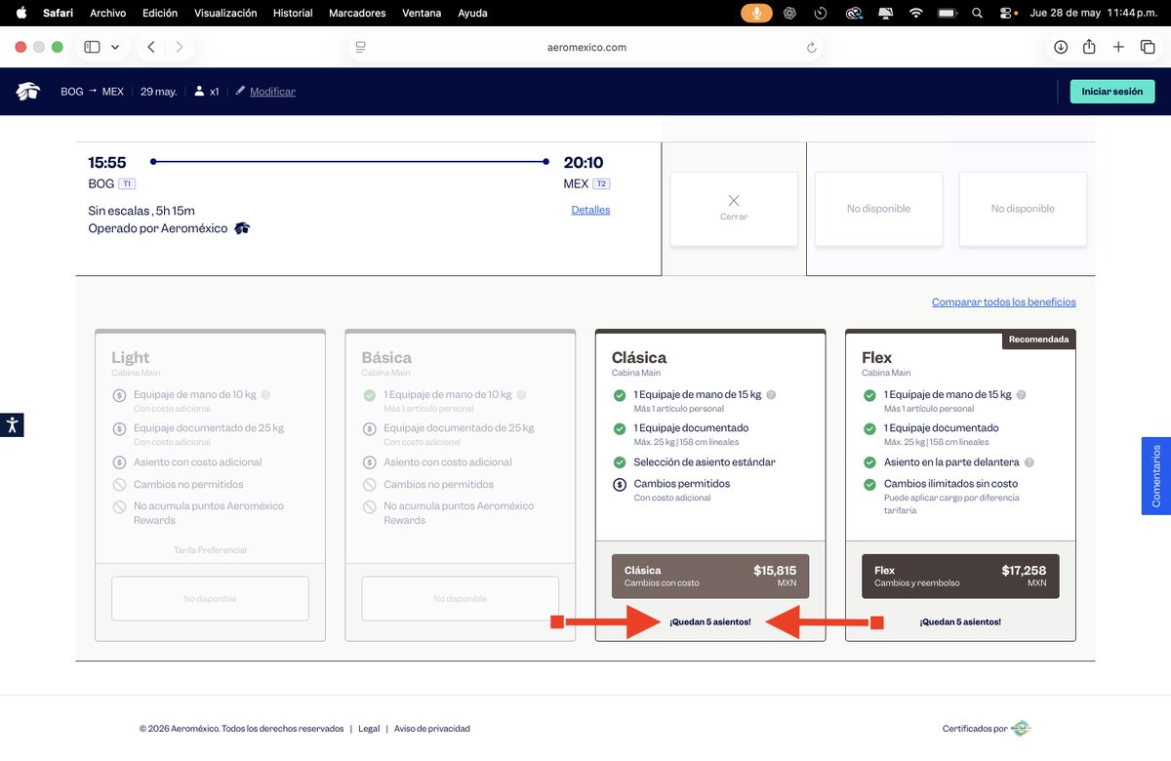Image resolution: width=1171 pixels, height=761 pixels.
Task: Click Comparar todos los beneficios link
Action: click(1004, 302)
